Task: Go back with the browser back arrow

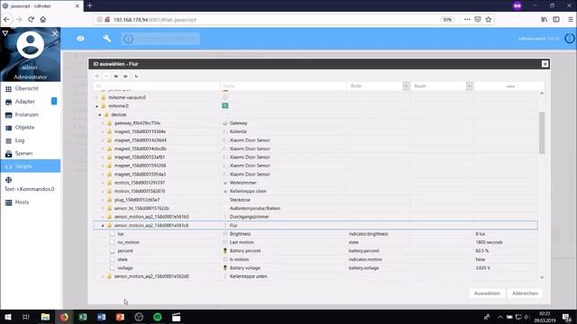Action: pyautogui.click(x=6, y=20)
